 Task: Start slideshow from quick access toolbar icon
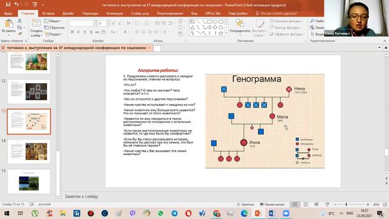(x=35, y=4)
